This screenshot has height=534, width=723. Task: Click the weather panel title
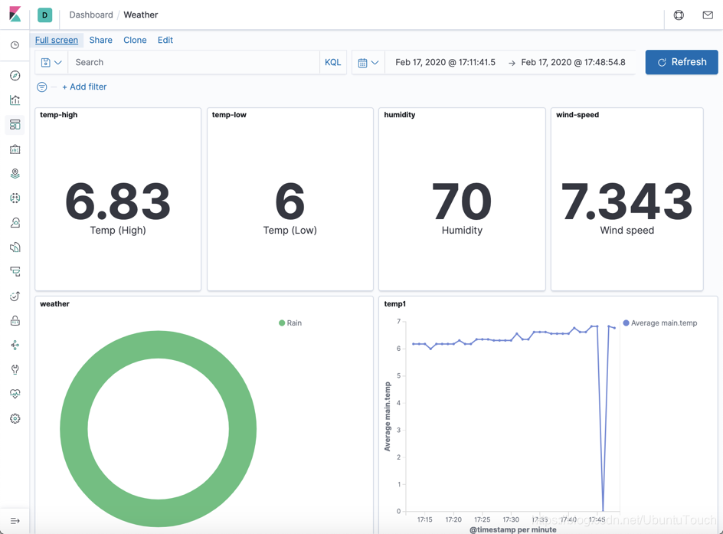coord(54,304)
